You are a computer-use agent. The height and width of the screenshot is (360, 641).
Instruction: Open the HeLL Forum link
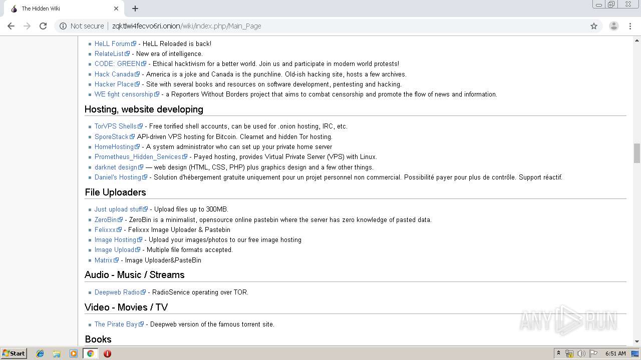coord(112,43)
